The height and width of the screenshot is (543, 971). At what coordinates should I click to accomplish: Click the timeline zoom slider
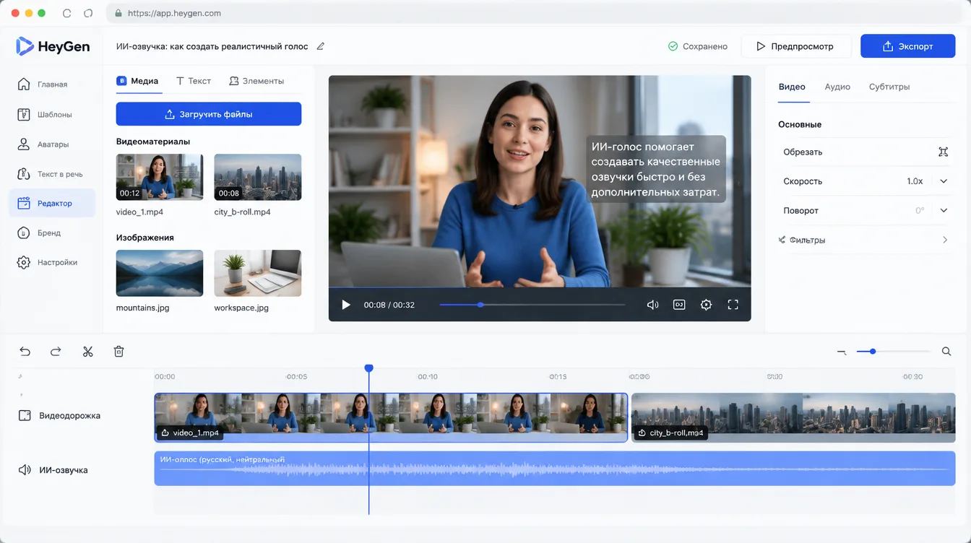pyautogui.click(x=894, y=352)
